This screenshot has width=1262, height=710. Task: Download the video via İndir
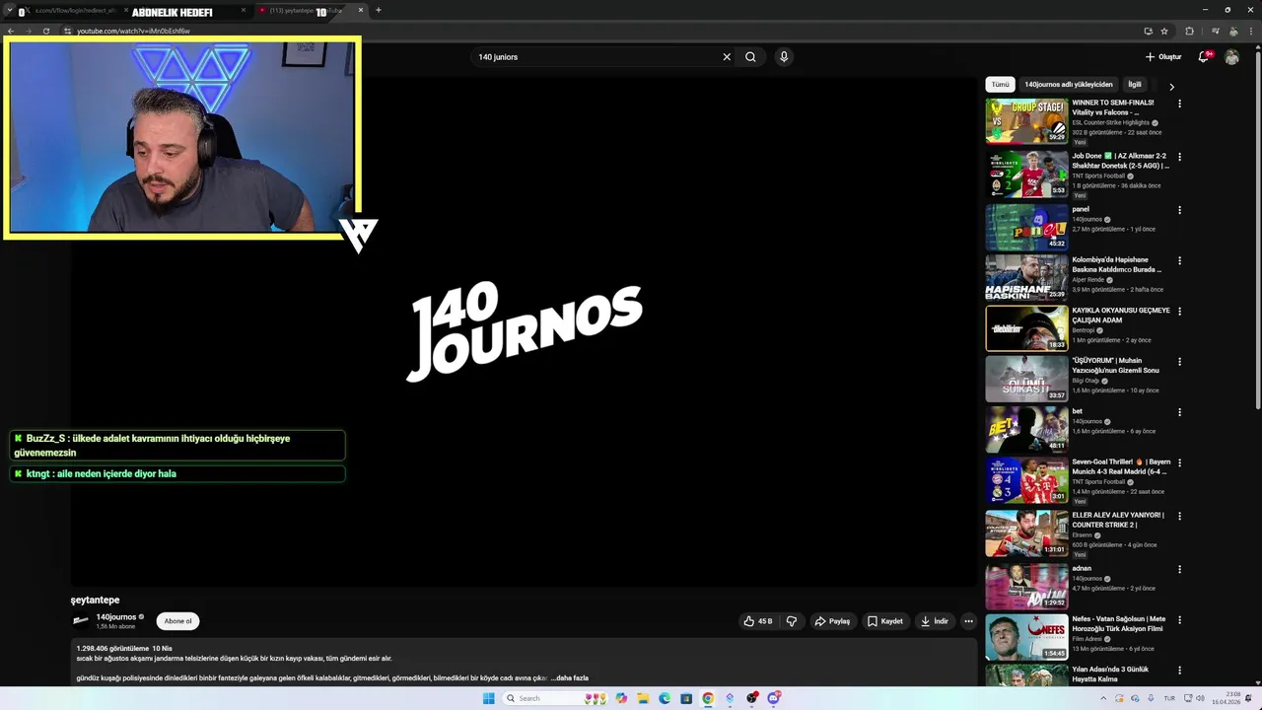pyautogui.click(x=934, y=621)
